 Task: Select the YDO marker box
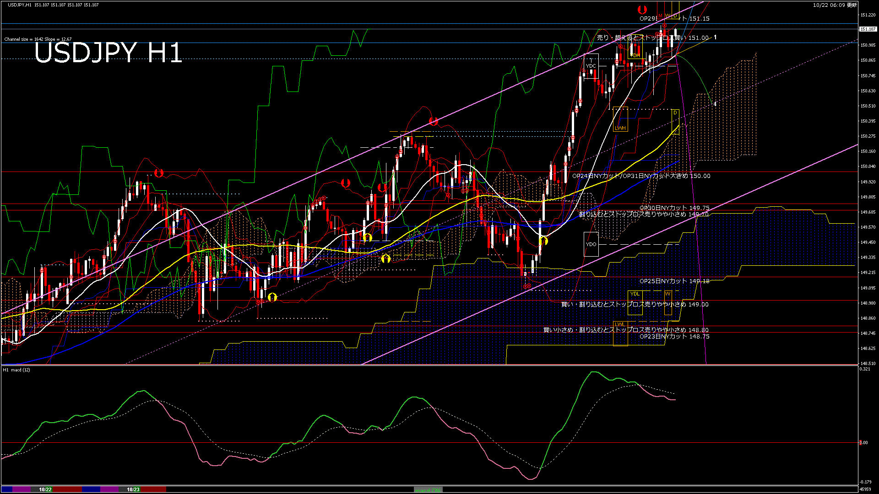591,244
